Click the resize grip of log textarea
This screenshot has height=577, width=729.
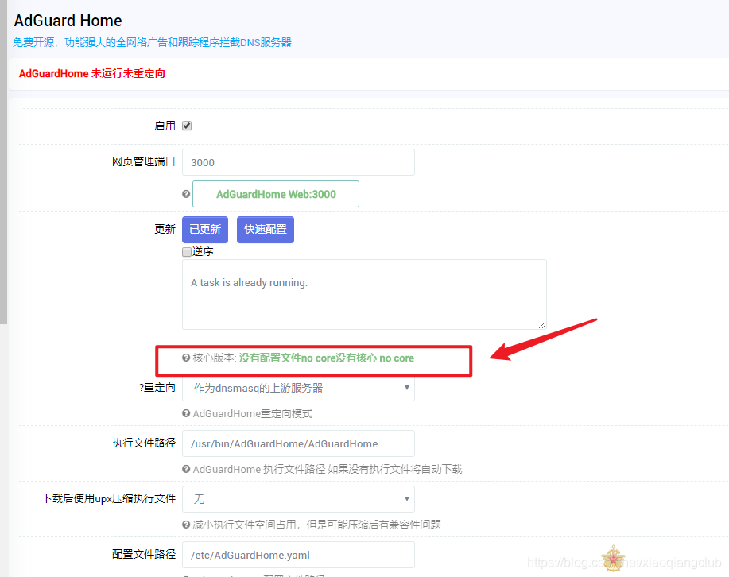[542, 325]
